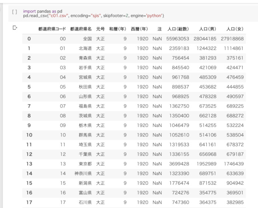Select the 都道府県コード column header

pos(52,29)
